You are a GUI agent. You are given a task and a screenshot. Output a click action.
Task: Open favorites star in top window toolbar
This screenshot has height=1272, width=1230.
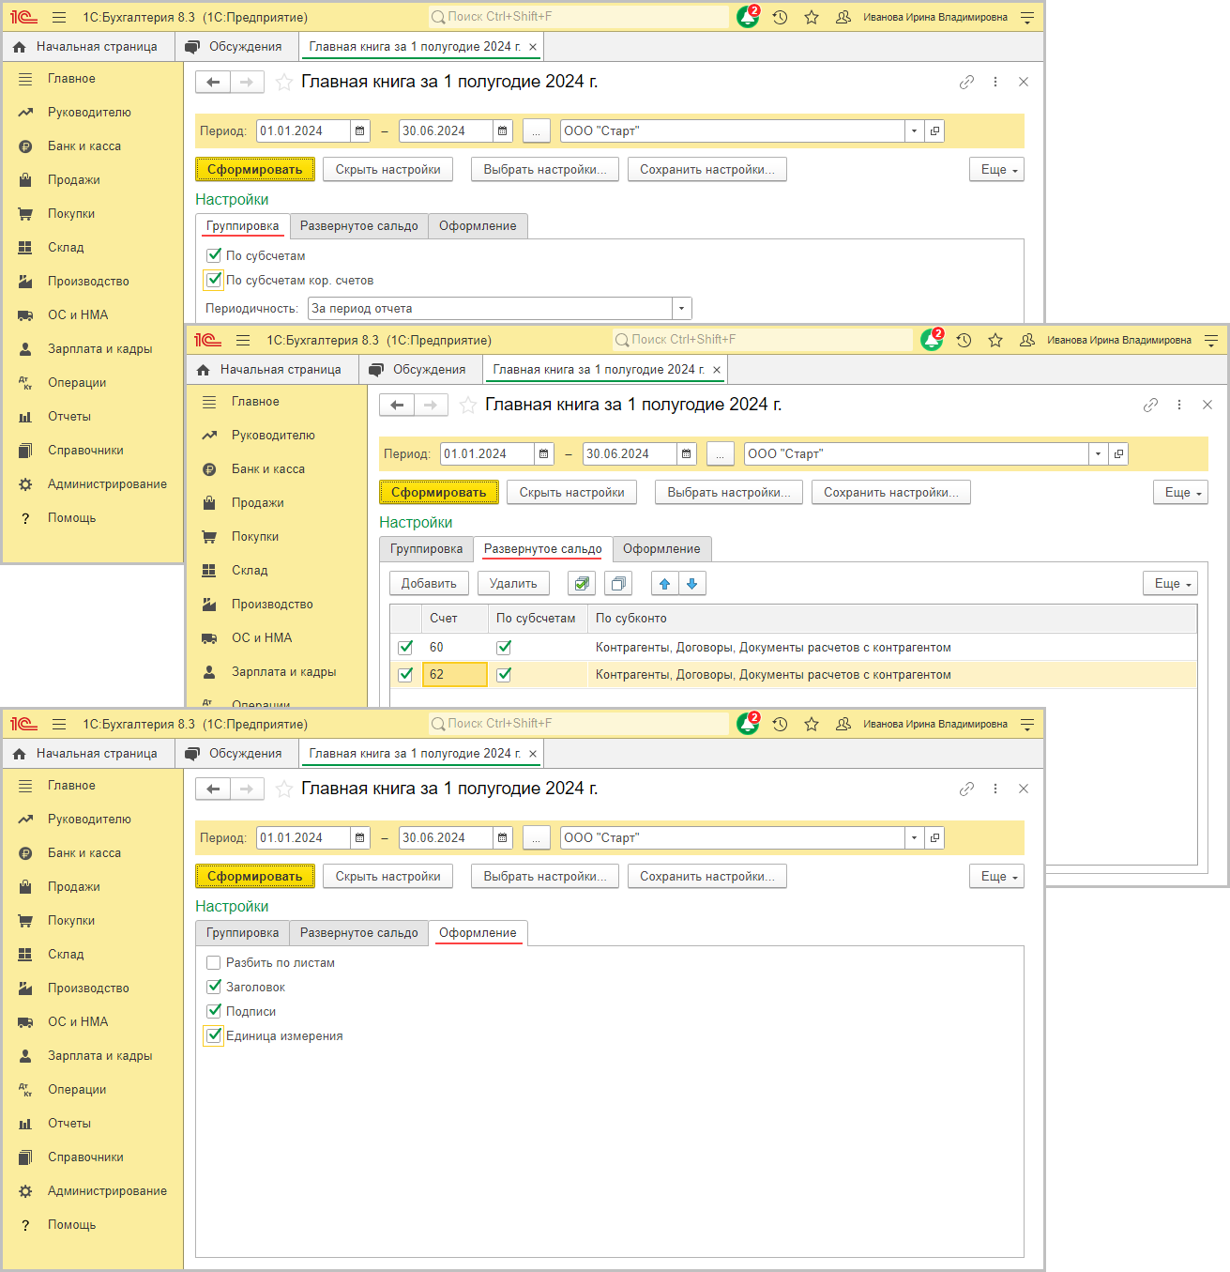[x=812, y=17]
